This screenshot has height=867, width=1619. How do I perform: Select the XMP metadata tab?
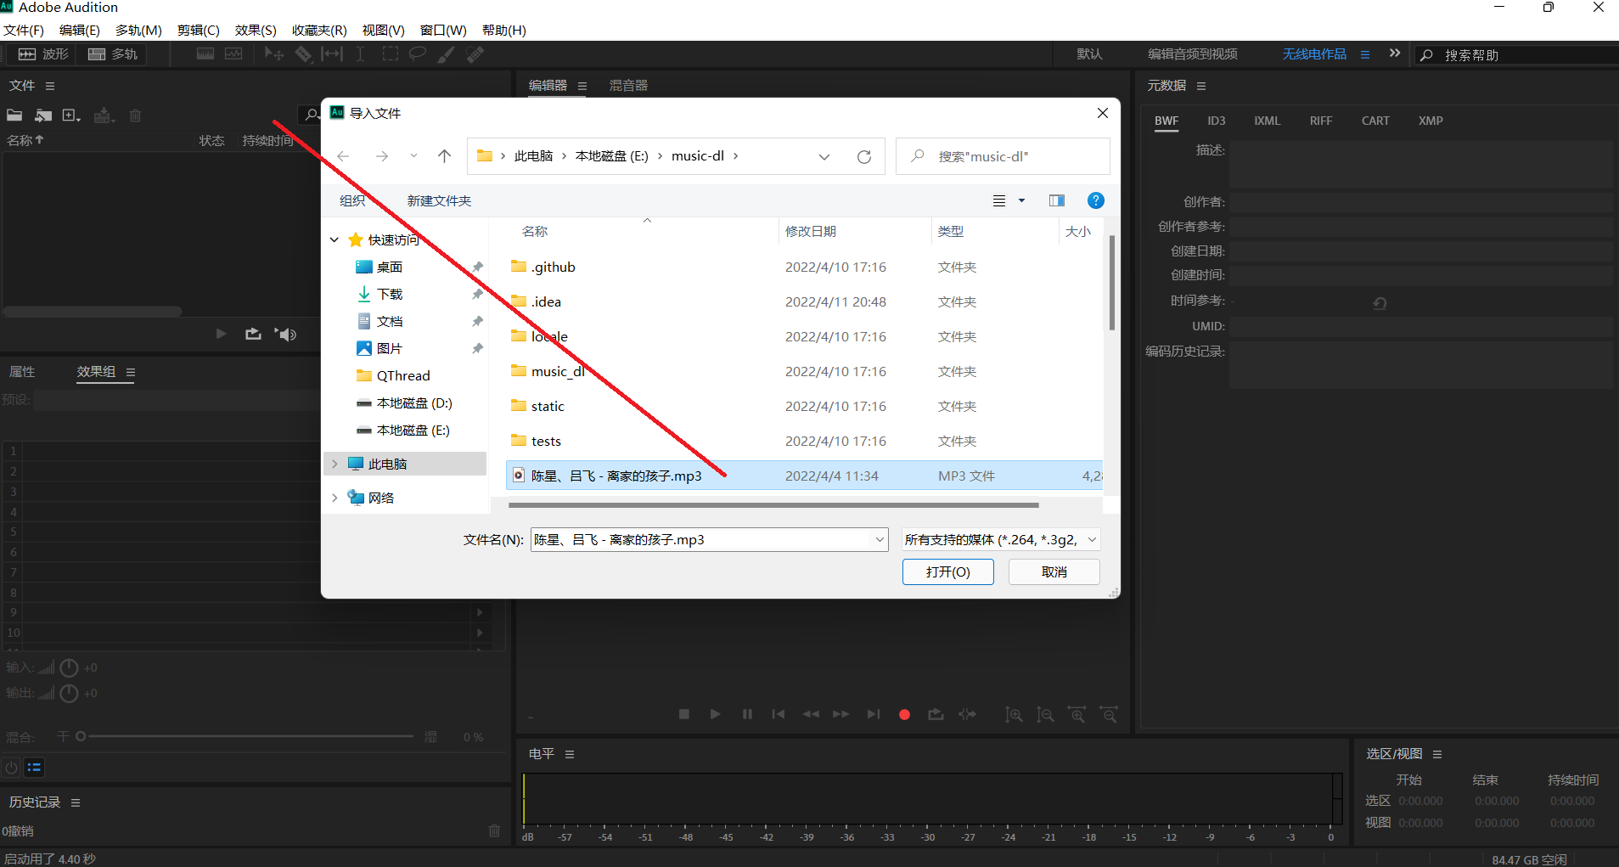coord(1431,121)
